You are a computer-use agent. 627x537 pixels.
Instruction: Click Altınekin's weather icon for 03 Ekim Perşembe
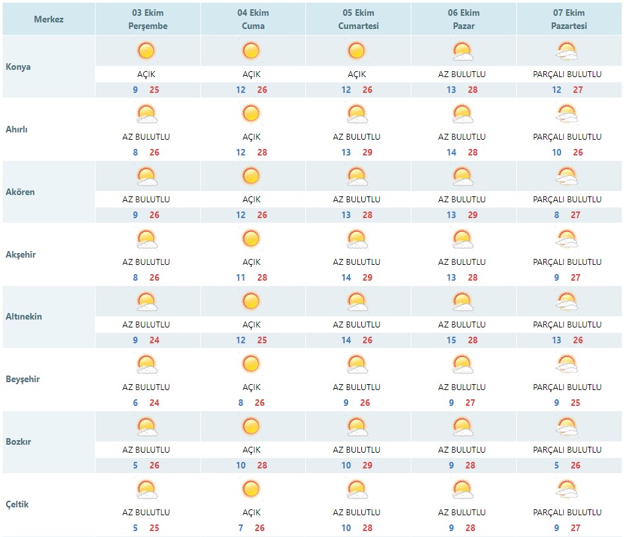146,302
